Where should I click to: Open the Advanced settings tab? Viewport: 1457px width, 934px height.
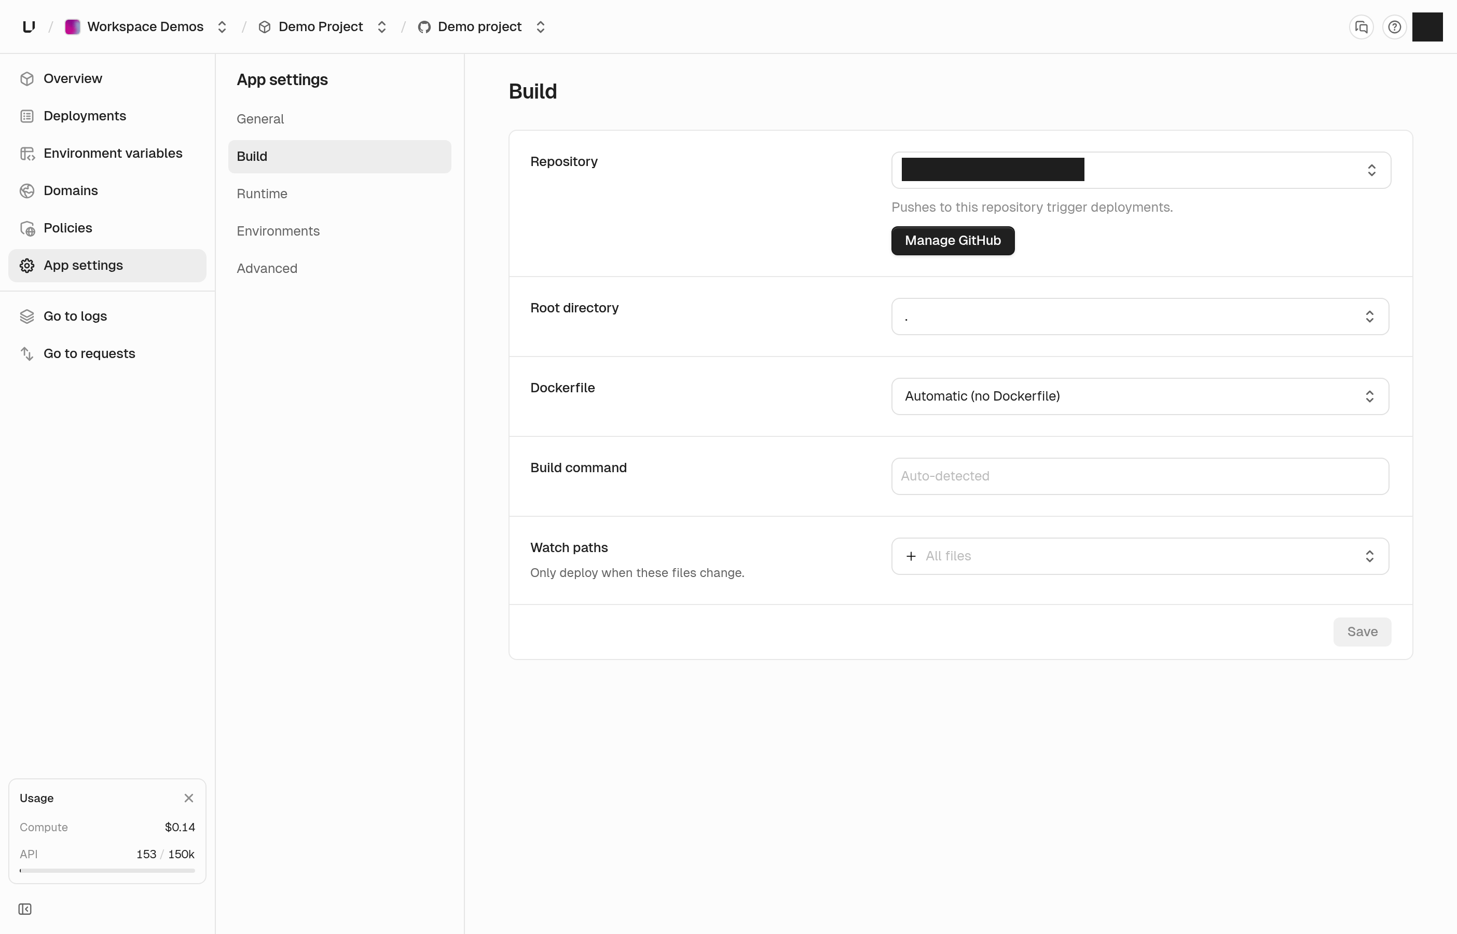pyautogui.click(x=339, y=269)
